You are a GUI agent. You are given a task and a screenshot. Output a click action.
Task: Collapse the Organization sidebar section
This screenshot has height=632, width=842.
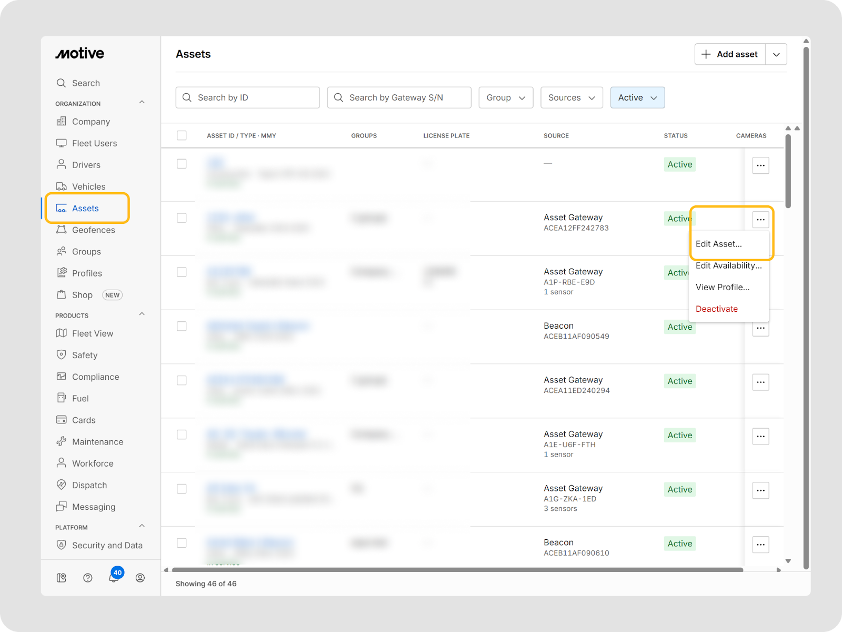tap(142, 103)
